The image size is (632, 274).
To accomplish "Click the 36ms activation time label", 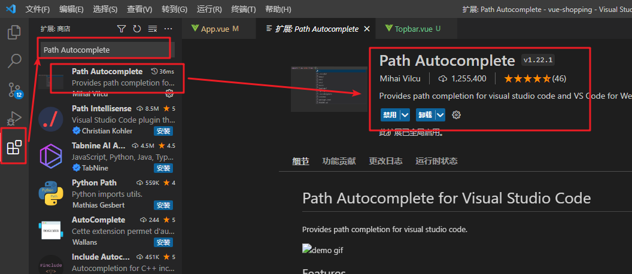I will (x=162, y=71).
